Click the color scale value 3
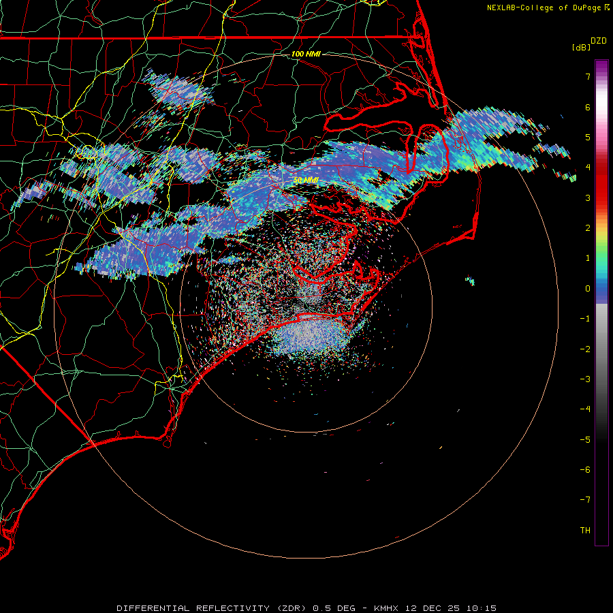 point(588,198)
